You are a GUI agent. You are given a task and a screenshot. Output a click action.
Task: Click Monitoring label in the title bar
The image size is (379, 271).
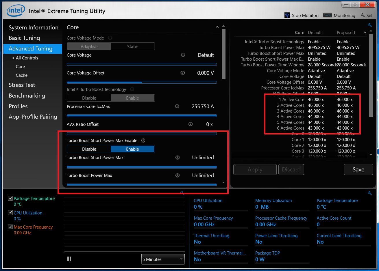(344, 15)
